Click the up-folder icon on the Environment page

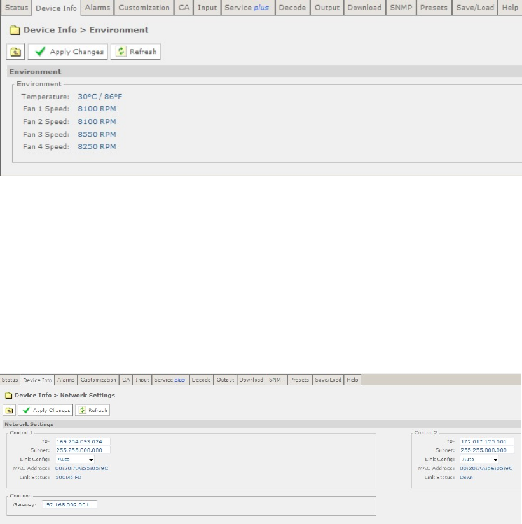(x=16, y=52)
